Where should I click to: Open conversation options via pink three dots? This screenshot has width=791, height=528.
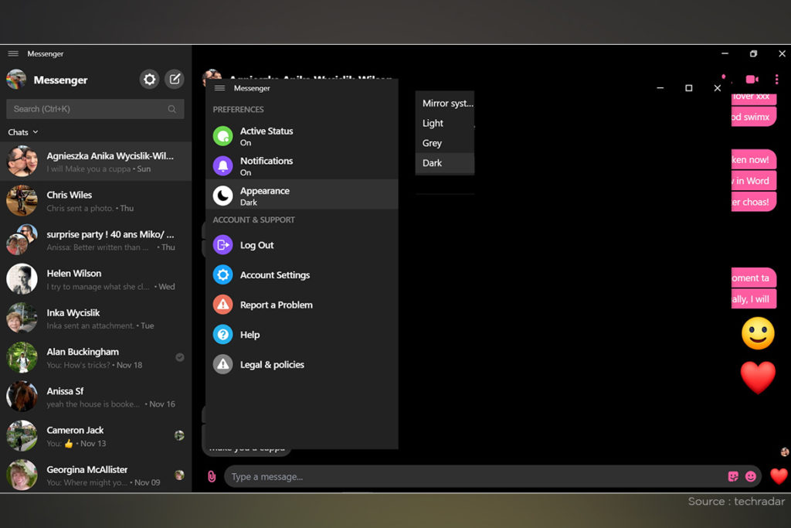coord(777,80)
